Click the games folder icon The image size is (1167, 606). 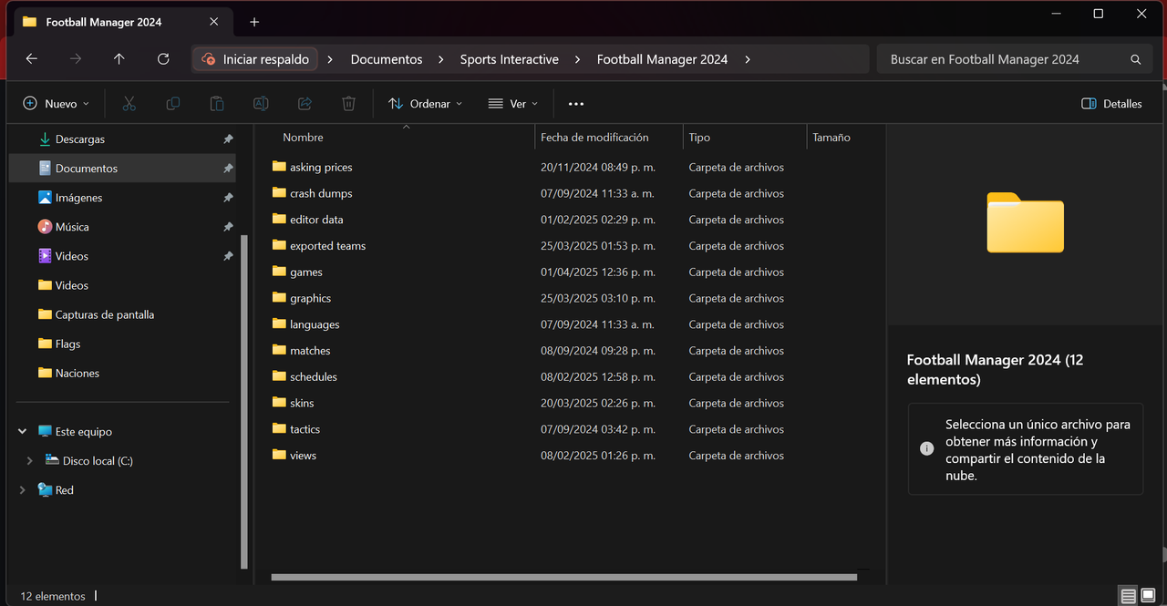click(279, 272)
